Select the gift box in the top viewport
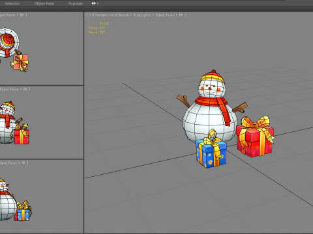Image resolution: width=313 pixels, height=234 pixels. coord(20,63)
